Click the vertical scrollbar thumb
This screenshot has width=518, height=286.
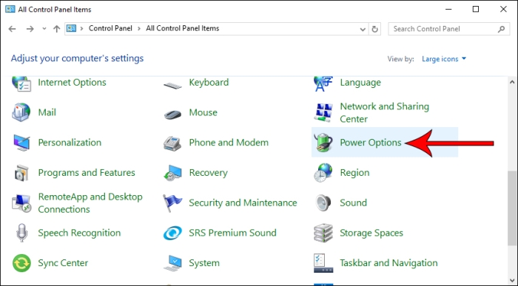click(512, 208)
